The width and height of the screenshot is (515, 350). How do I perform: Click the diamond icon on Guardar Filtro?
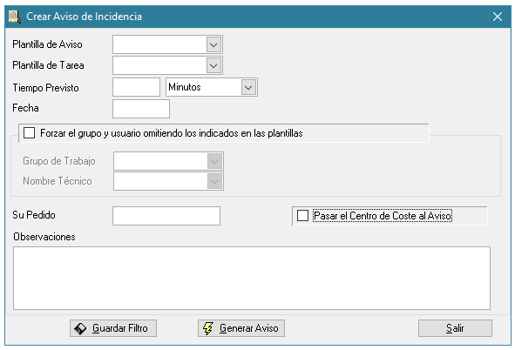point(80,328)
